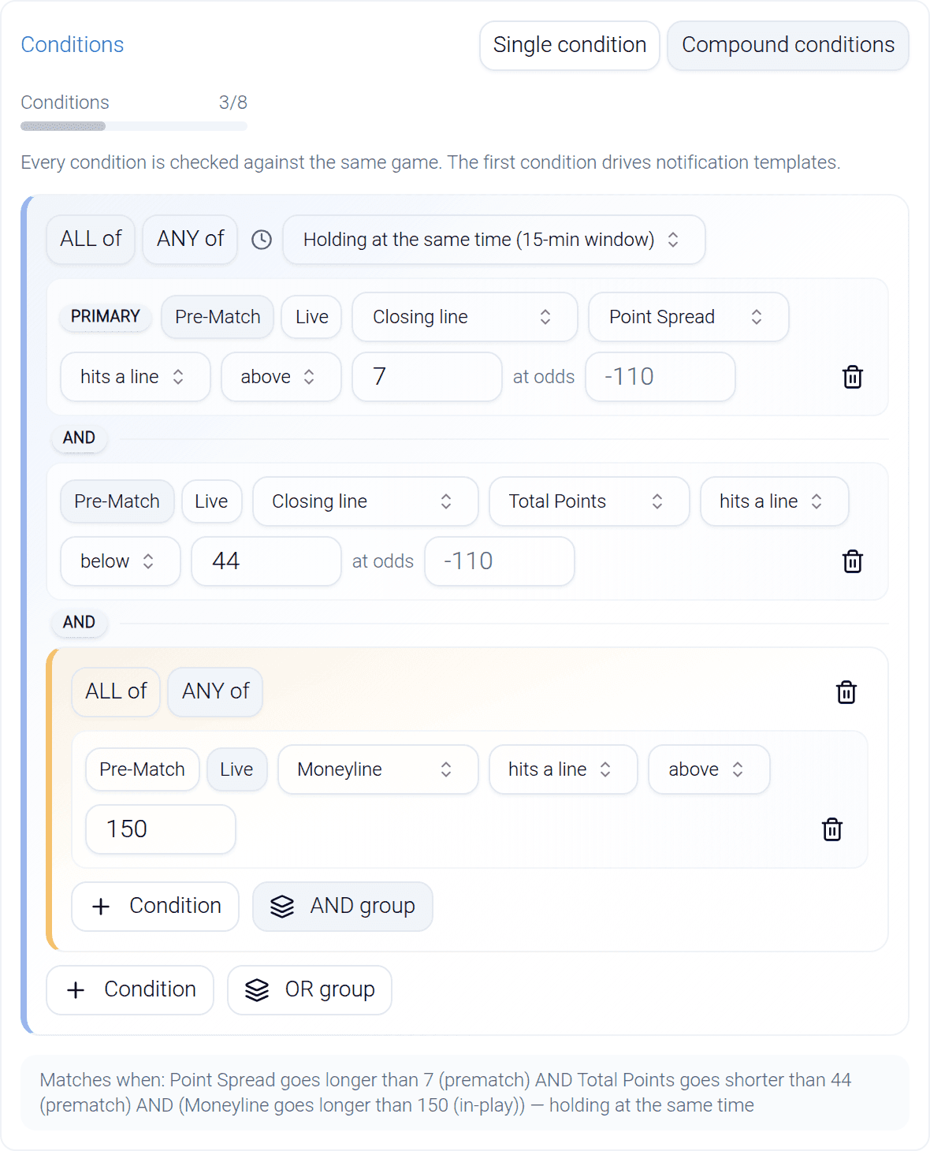Expand the Point Spread market dropdown
The width and height of the screenshot is (930, 1151).
click(688, 317)
